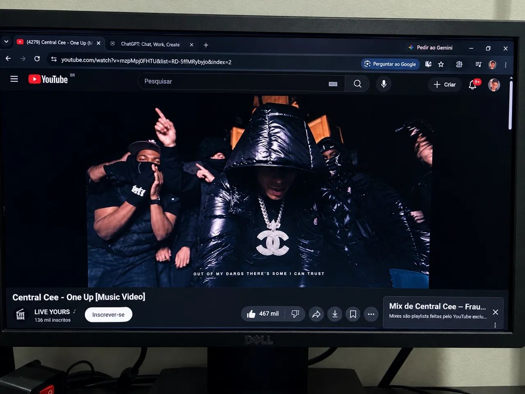525x394 pixels.
Task: Click the YouTube logo home link
Action: (48, 79)
